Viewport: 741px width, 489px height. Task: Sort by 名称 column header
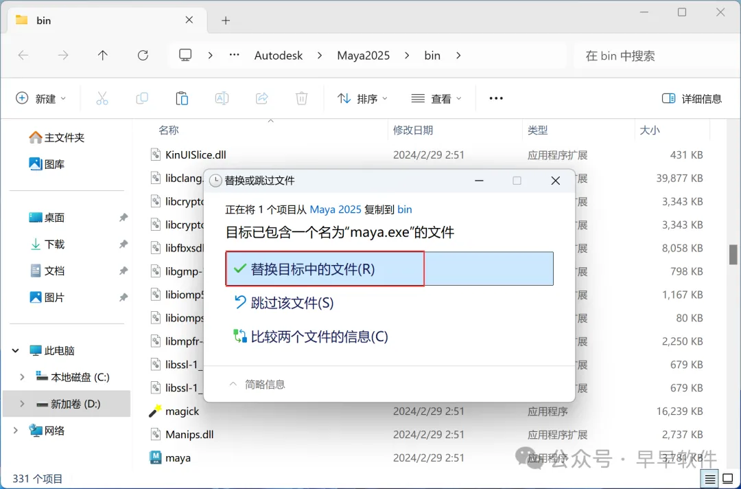point(169,130)
